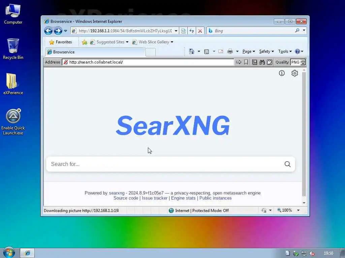The width and height of the screenshot is (345, 258).
Task: Open the Suggested Sites link
Action: pyautogui.click(x=109, y=42)
